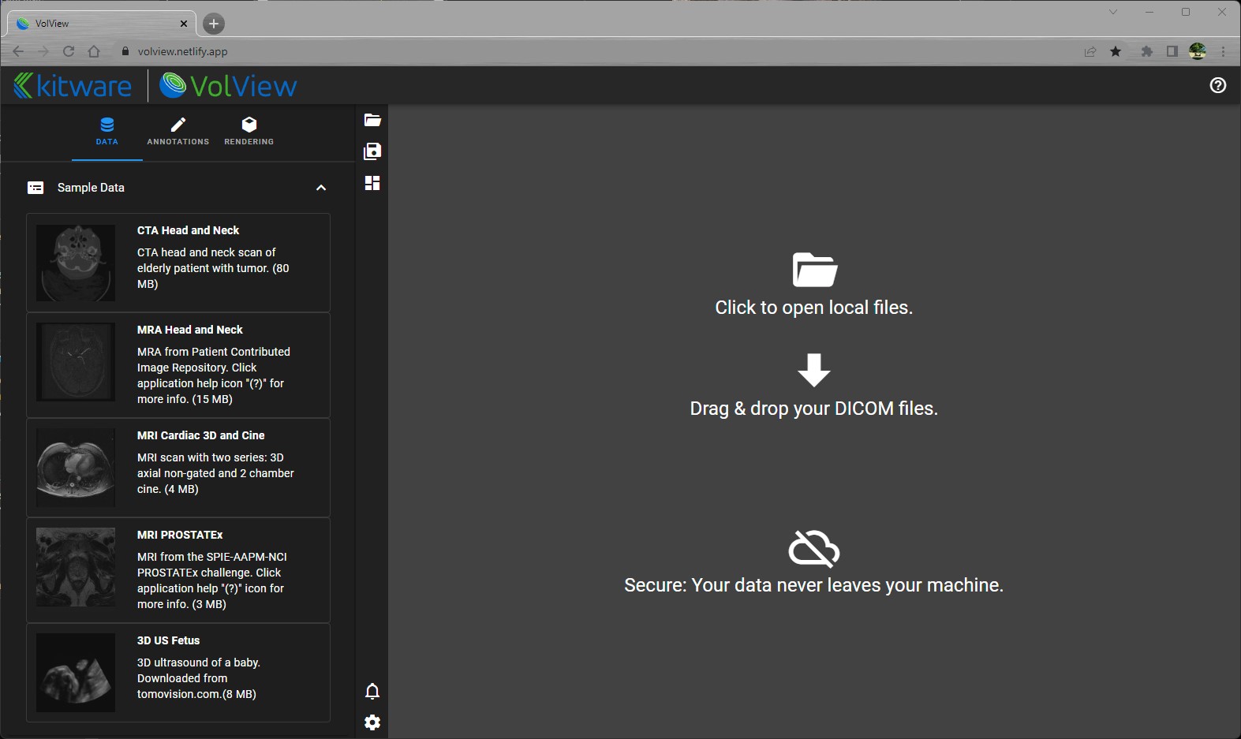Click the Kitware logo
The image size is (1241, 739).
click(73, 85)
